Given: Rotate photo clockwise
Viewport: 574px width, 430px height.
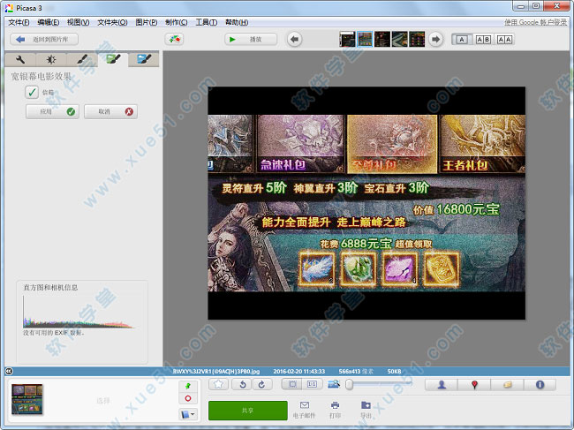Looking at the screenshot, I should (261, 384).
